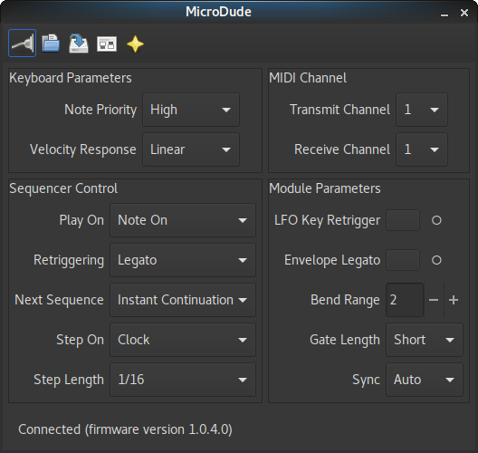Screen dimensions: 478x453
Task: Click the MIDI Channel group label
Action: (x=308, y=78)
